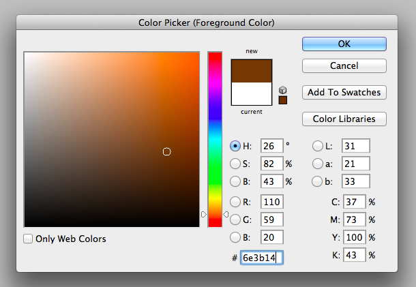This screenshot has height=287, width=416.
Task: Click the current white color preview
Action: pos(252,93)
